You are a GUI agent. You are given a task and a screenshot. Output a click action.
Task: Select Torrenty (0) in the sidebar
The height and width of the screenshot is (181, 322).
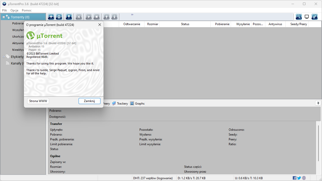pos(23,17)
